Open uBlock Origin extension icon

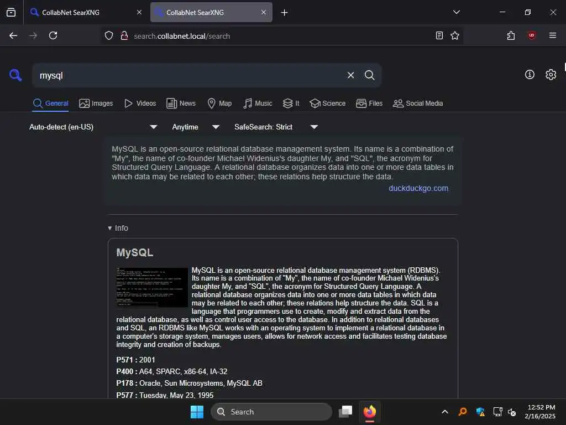[x=531, y=35]
